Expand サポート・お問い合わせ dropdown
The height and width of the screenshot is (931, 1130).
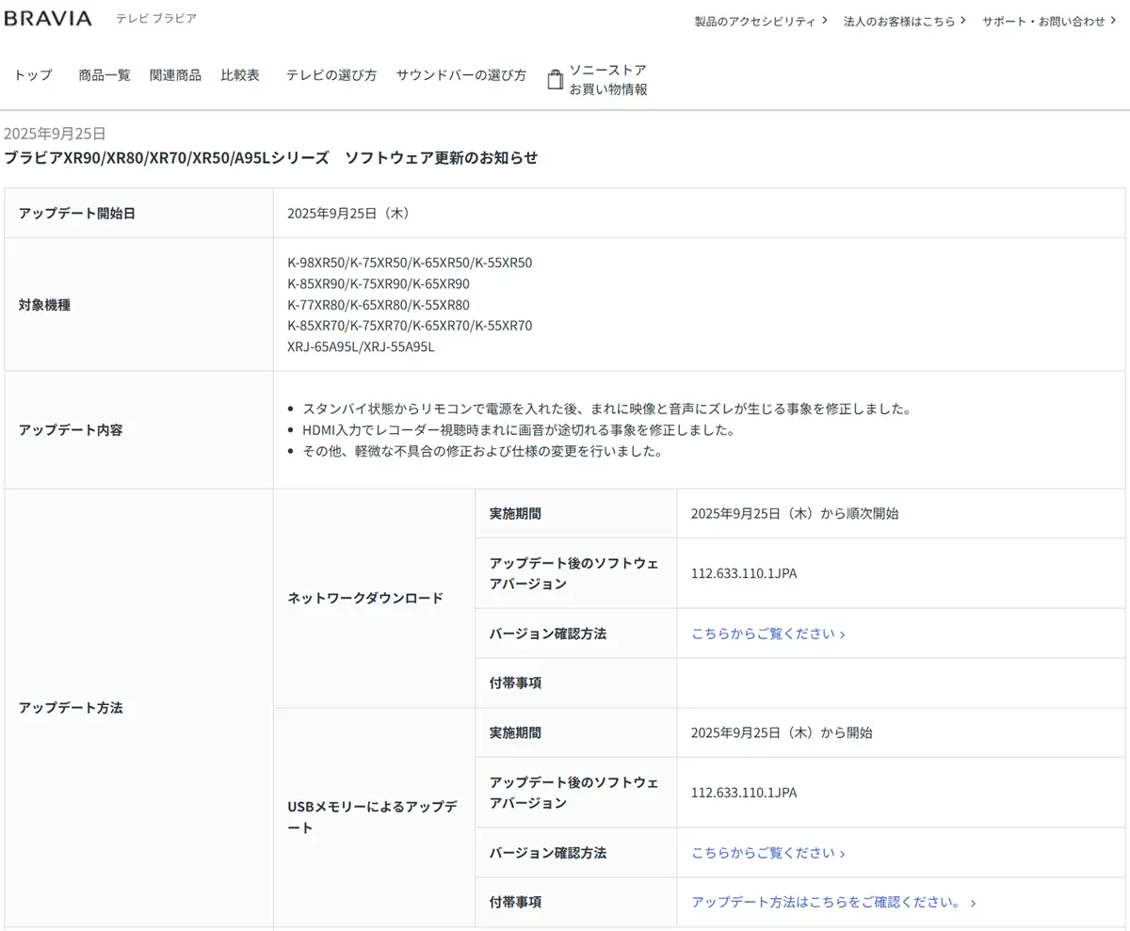(x=1048, y=21)
